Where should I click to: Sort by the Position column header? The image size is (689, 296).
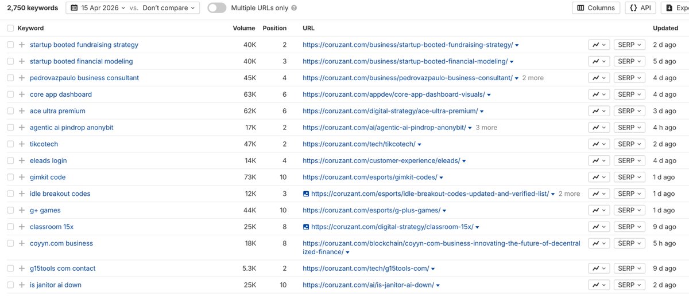pyautogui.click(x=274, y=28)
